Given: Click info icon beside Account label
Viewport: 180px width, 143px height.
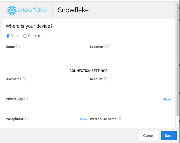Looking at the screenshot, I should pyautogui.click(x=106, y=79).
